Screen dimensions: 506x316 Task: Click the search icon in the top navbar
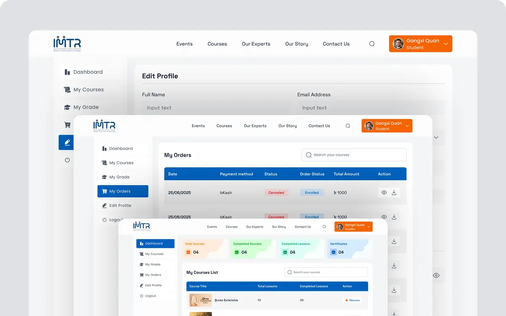coord(372,44)
